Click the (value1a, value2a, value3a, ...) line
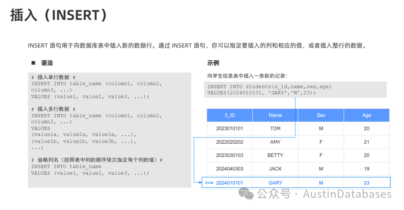 84,135
